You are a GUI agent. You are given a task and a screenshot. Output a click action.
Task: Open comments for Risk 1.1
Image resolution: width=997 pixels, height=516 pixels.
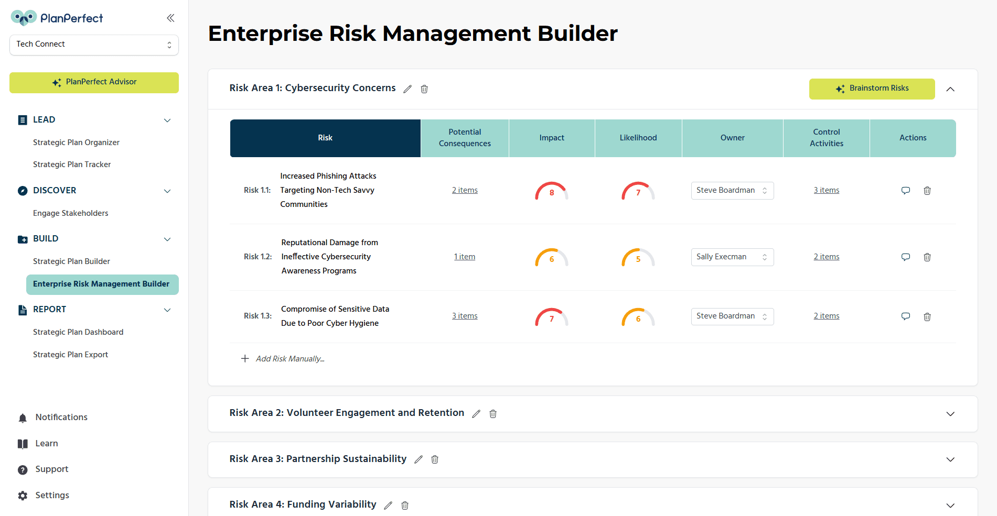click(x=905, y=191)
